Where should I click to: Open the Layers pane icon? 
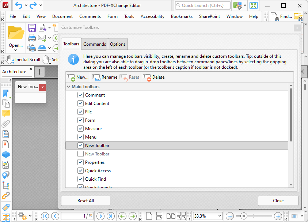pyautogui.click(x=6, y=155)
